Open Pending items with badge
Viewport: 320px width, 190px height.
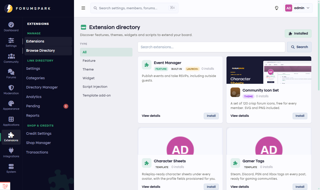[x=48, y=106]
